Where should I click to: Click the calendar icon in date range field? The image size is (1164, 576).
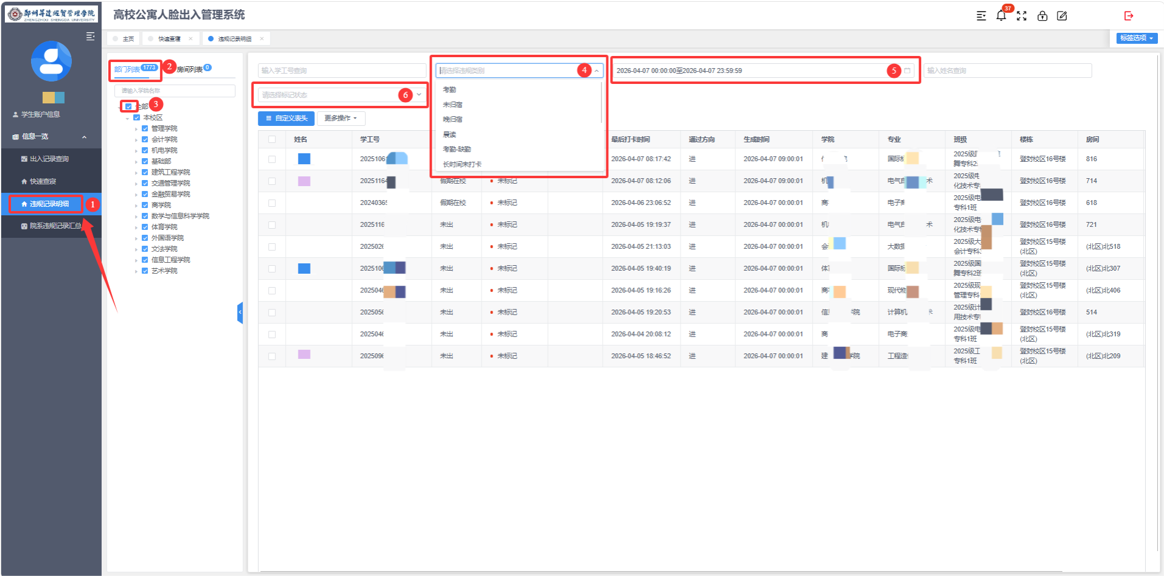point(907,71)
